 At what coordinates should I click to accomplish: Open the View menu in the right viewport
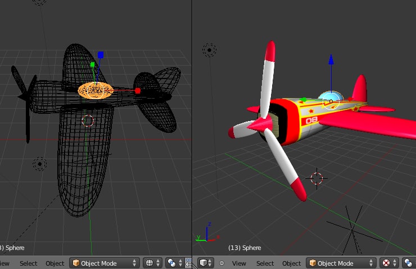[239, 263]
